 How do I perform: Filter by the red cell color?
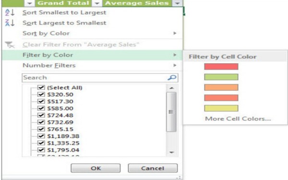[221, 67]
